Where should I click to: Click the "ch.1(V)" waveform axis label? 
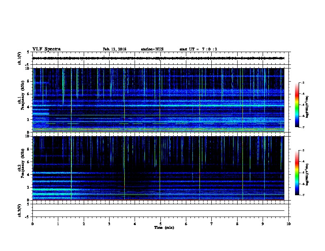click(19, 58)
